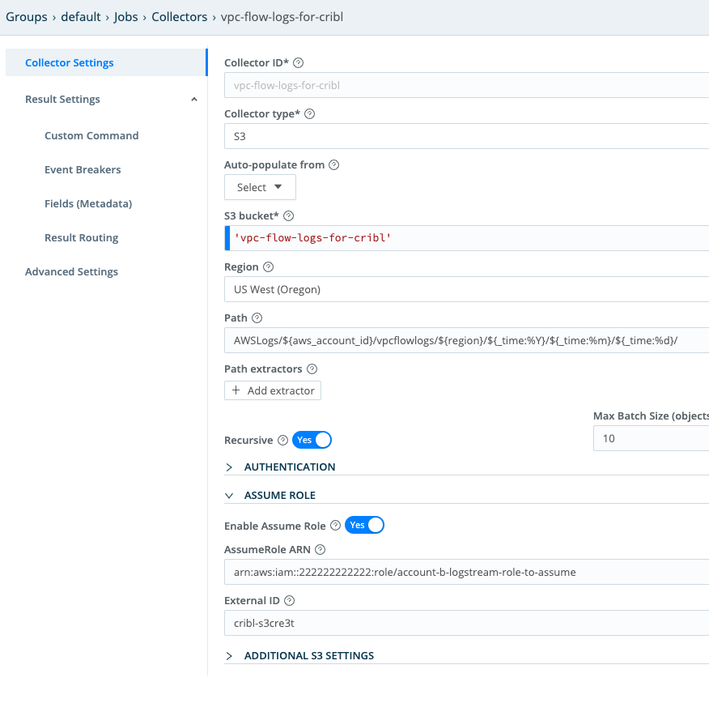Click the Enable Assume Role help icon
The image size is (709, 716).
(x=336, y=525)
